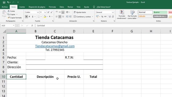
Task: Click the Pegar clipboard icon
Action: [4, 13]
